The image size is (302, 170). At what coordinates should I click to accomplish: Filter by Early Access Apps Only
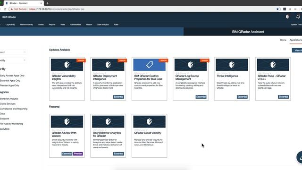tap(12, 76)
